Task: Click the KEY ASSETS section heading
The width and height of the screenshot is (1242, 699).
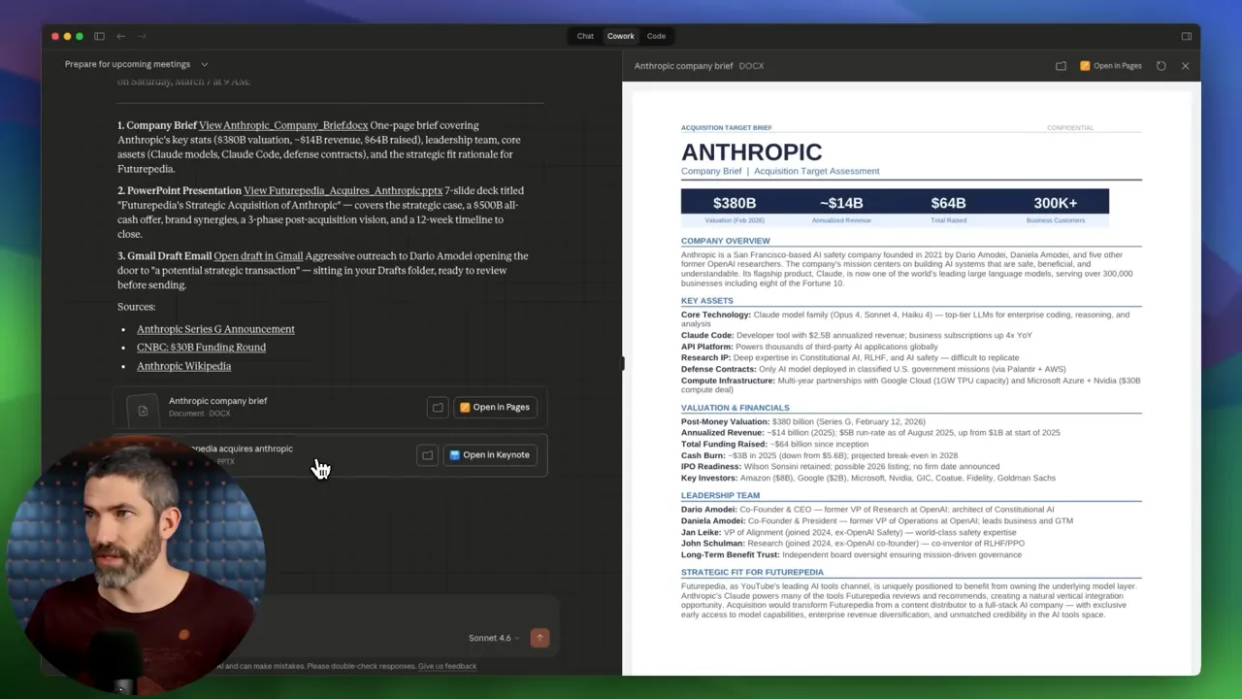Action: point(707,301)
